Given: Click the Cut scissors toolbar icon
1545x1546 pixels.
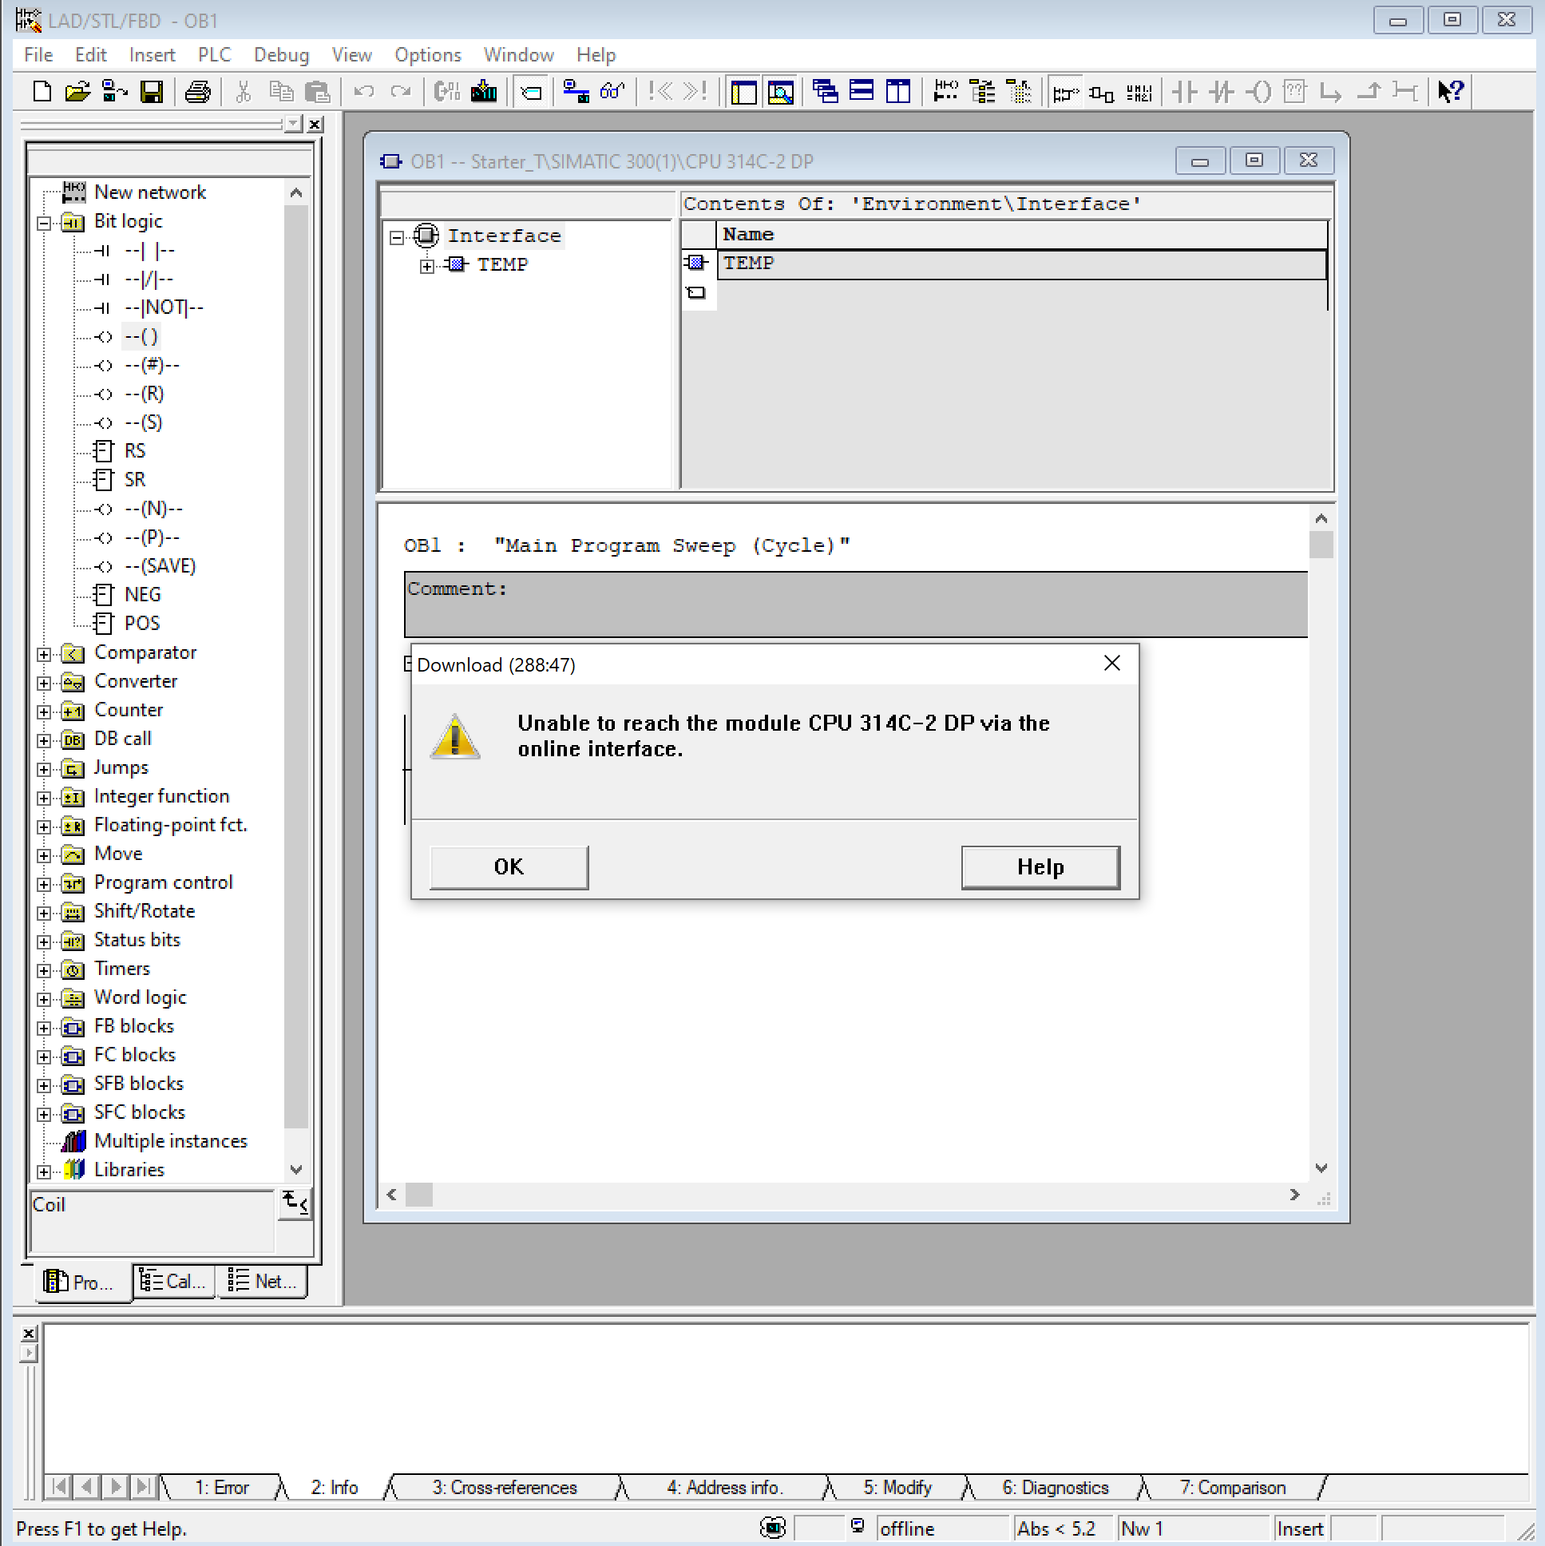Looking at the screenshot, I should pos(244,92).
